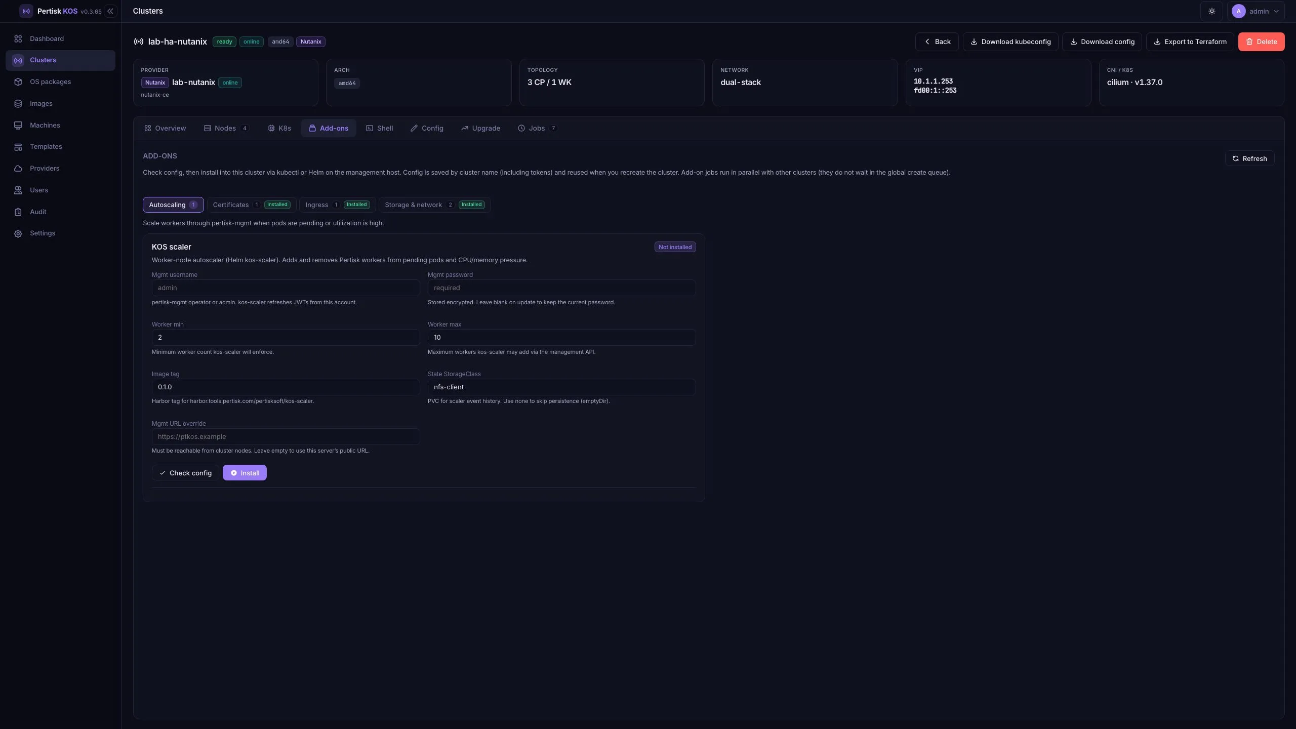Screen dimensions: 1296x729
Task: Open Dashboard from the sidebar
Action: (x=60, y=38)
